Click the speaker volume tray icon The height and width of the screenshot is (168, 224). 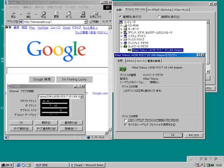pos(204,165)
